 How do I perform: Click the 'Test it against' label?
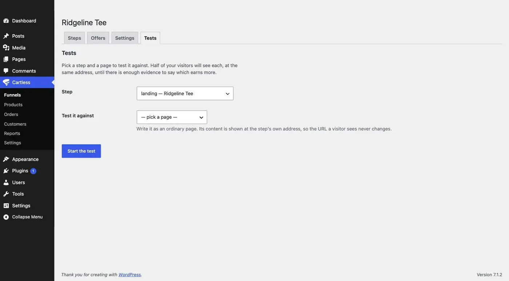tap(78, 116)
